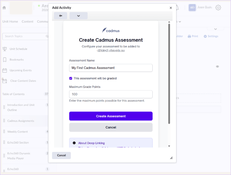Open the notifications bell icon
Viewport: 231px width, 175px height.
click(x=177, y=8)
